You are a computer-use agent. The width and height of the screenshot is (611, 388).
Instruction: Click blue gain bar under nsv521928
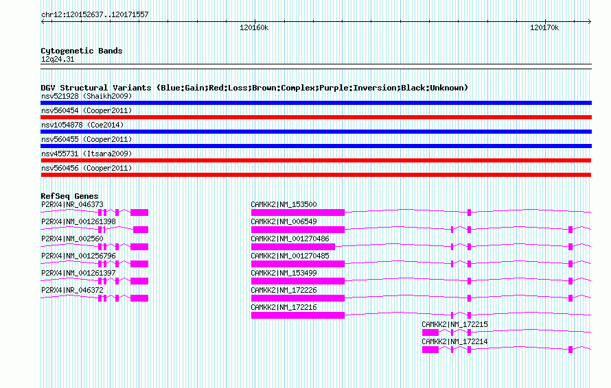(316, 103)
